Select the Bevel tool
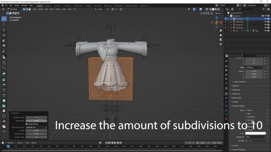The image size is (271, 152). click(x=4, y=85)
